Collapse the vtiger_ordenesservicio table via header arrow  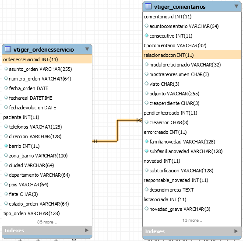point(87,49)
